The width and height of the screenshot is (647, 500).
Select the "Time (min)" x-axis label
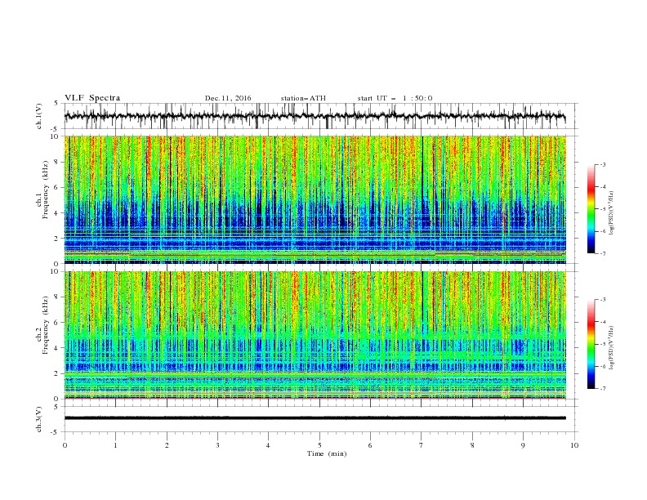click(327, 453)
